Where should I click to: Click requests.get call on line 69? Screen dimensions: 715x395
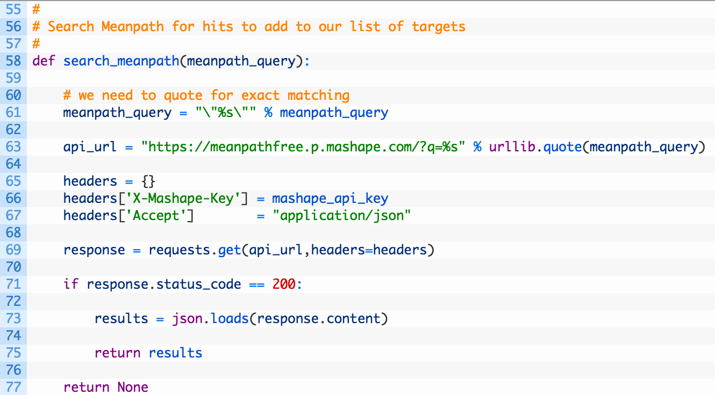click(195, 250)
